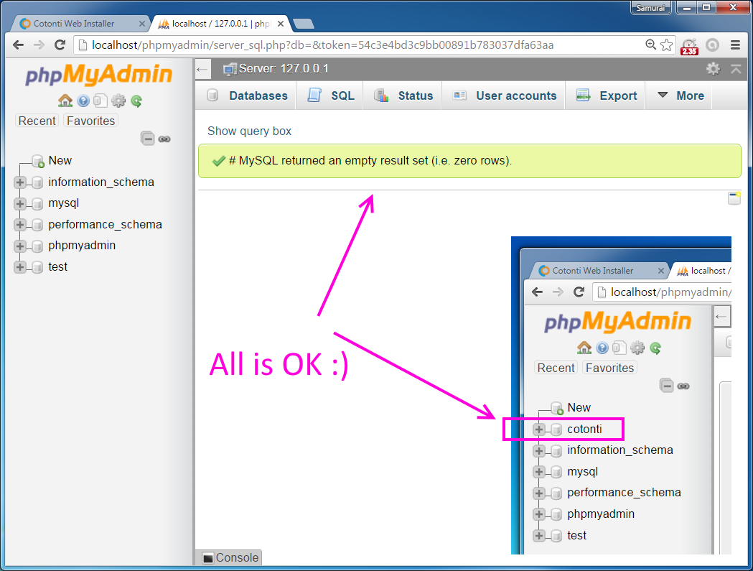
Task: Click the docs page icon next to the help icon
Action: 100,101
